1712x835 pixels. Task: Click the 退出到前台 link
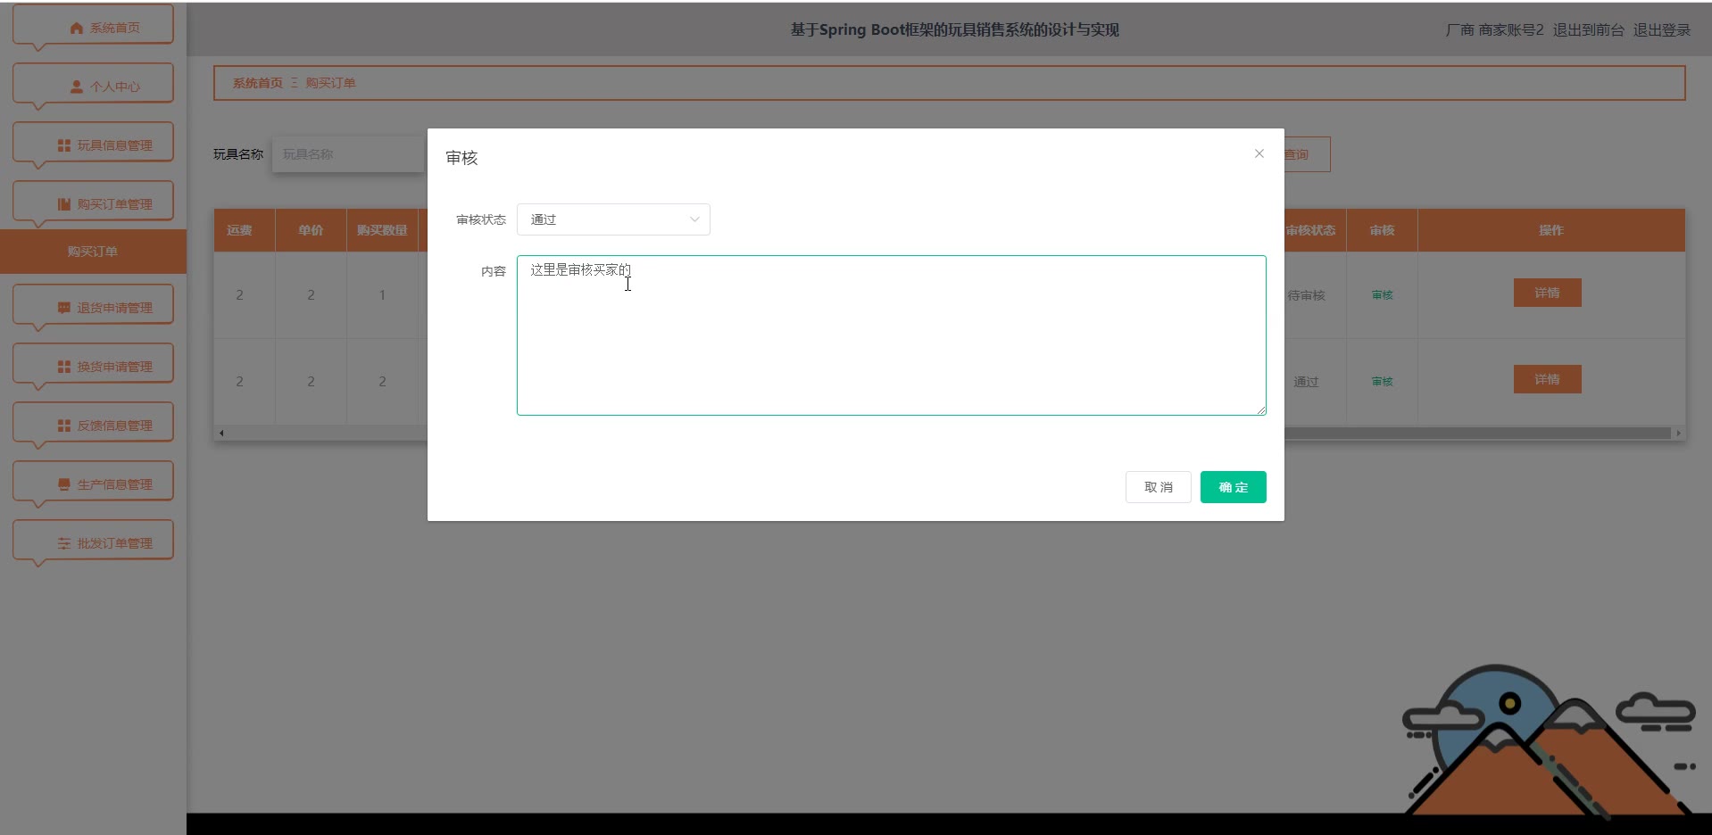pyautogui.click(x=1588, y=29)
